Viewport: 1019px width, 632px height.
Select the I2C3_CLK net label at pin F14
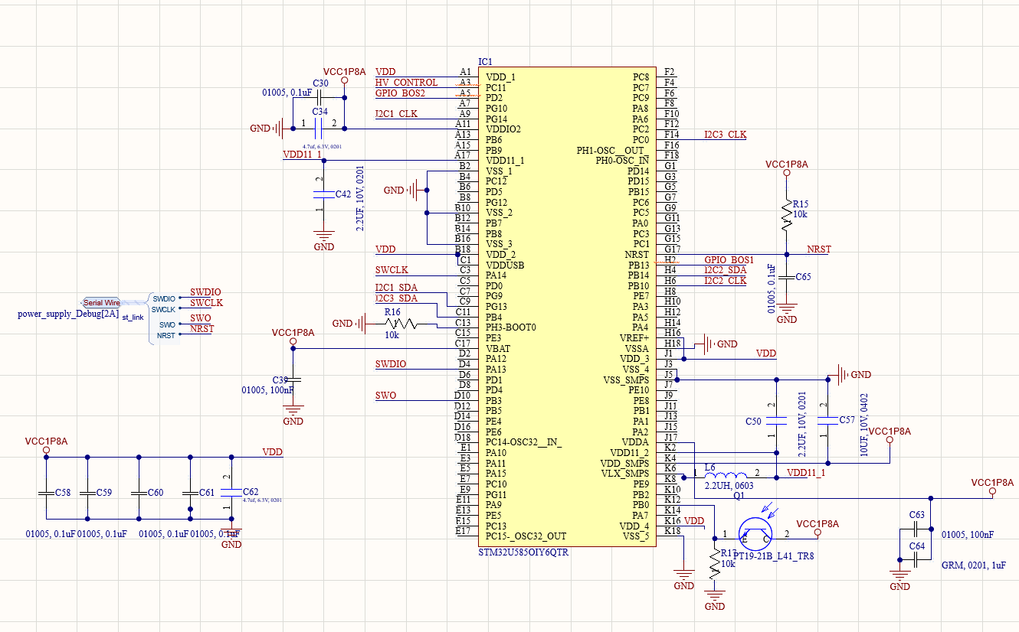725,134
